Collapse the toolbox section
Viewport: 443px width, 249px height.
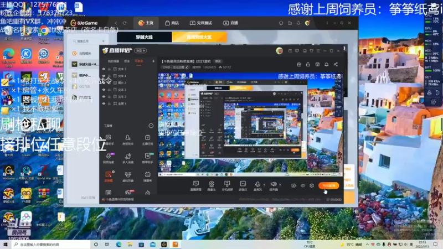click(151, 126)
